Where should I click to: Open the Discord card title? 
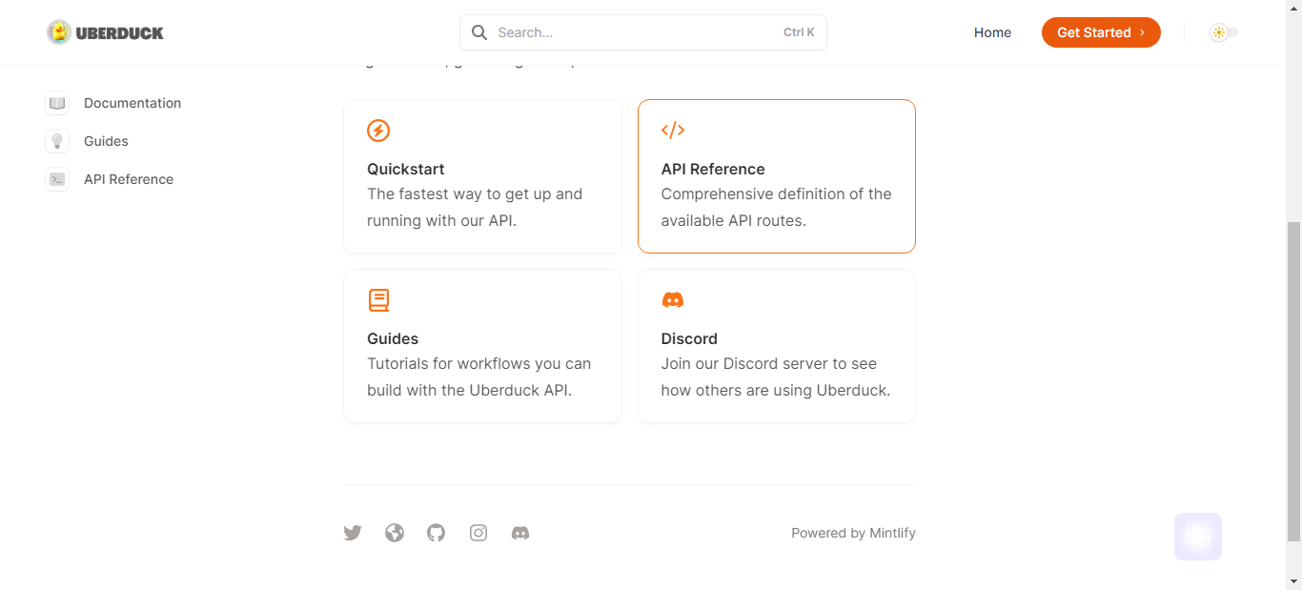pos(689,338)
